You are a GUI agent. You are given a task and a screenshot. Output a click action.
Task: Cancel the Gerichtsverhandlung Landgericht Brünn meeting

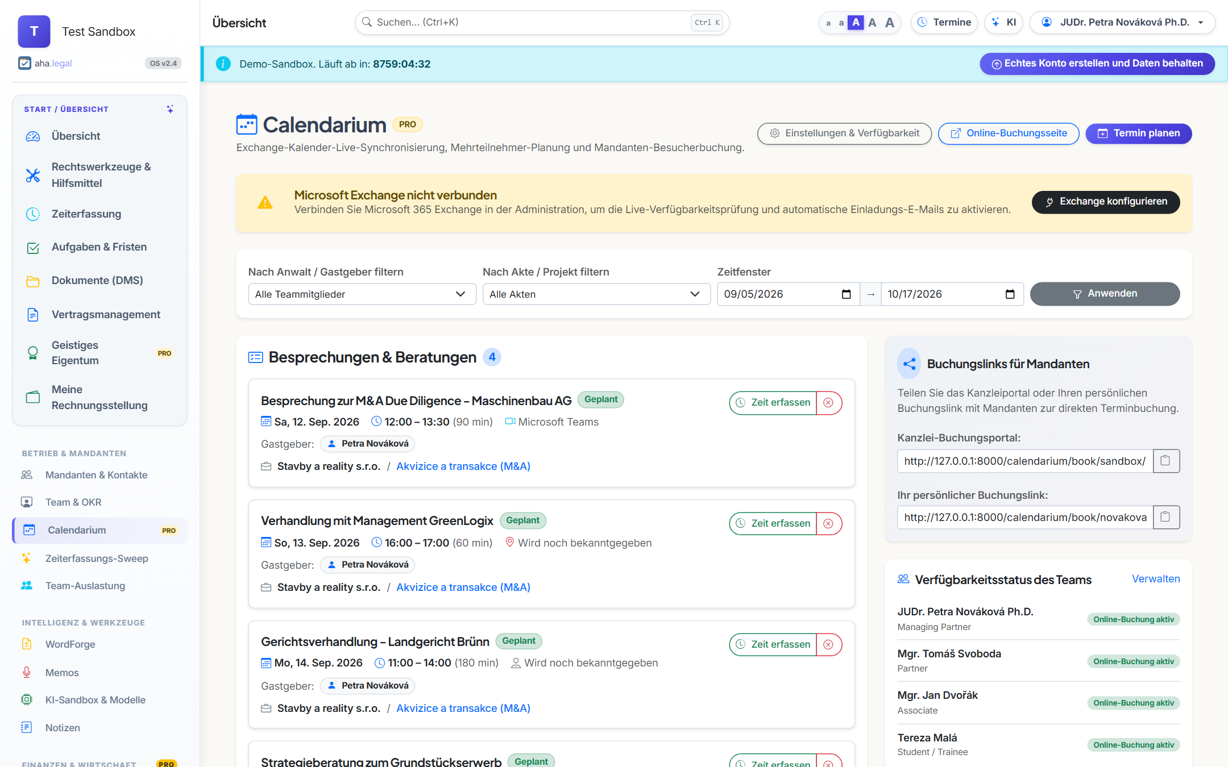pos(829,645)
